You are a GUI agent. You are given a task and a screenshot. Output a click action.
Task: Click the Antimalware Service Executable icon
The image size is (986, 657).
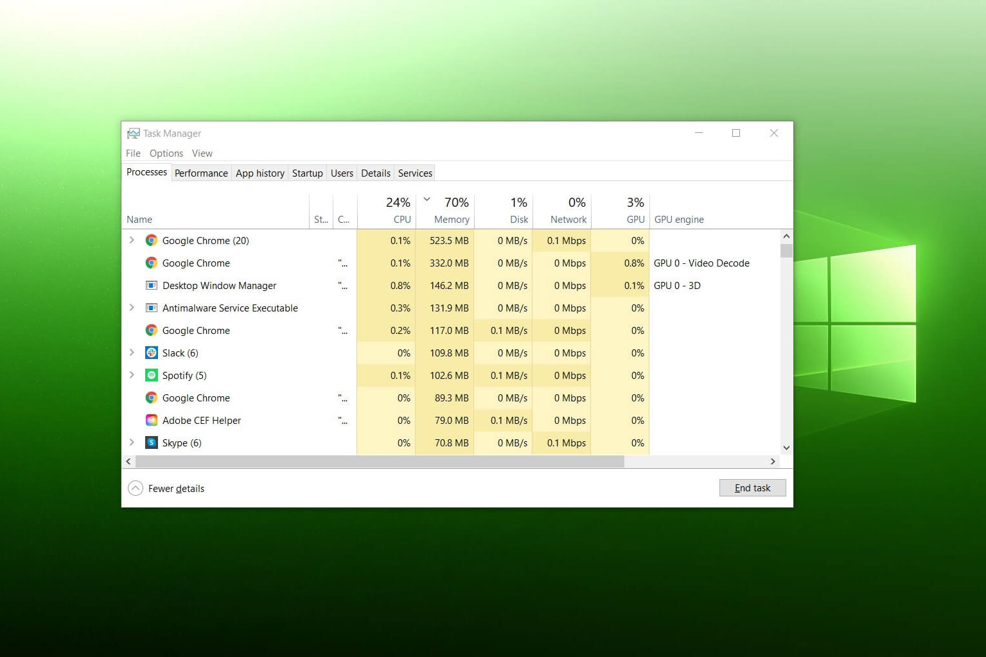152,308
